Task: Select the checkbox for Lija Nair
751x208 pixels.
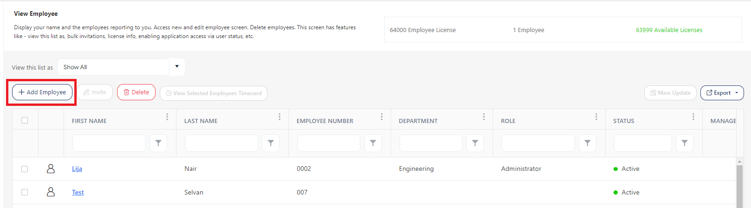Action: point(25,169)
